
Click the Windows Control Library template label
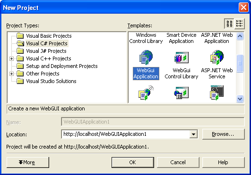coord(146,38)
